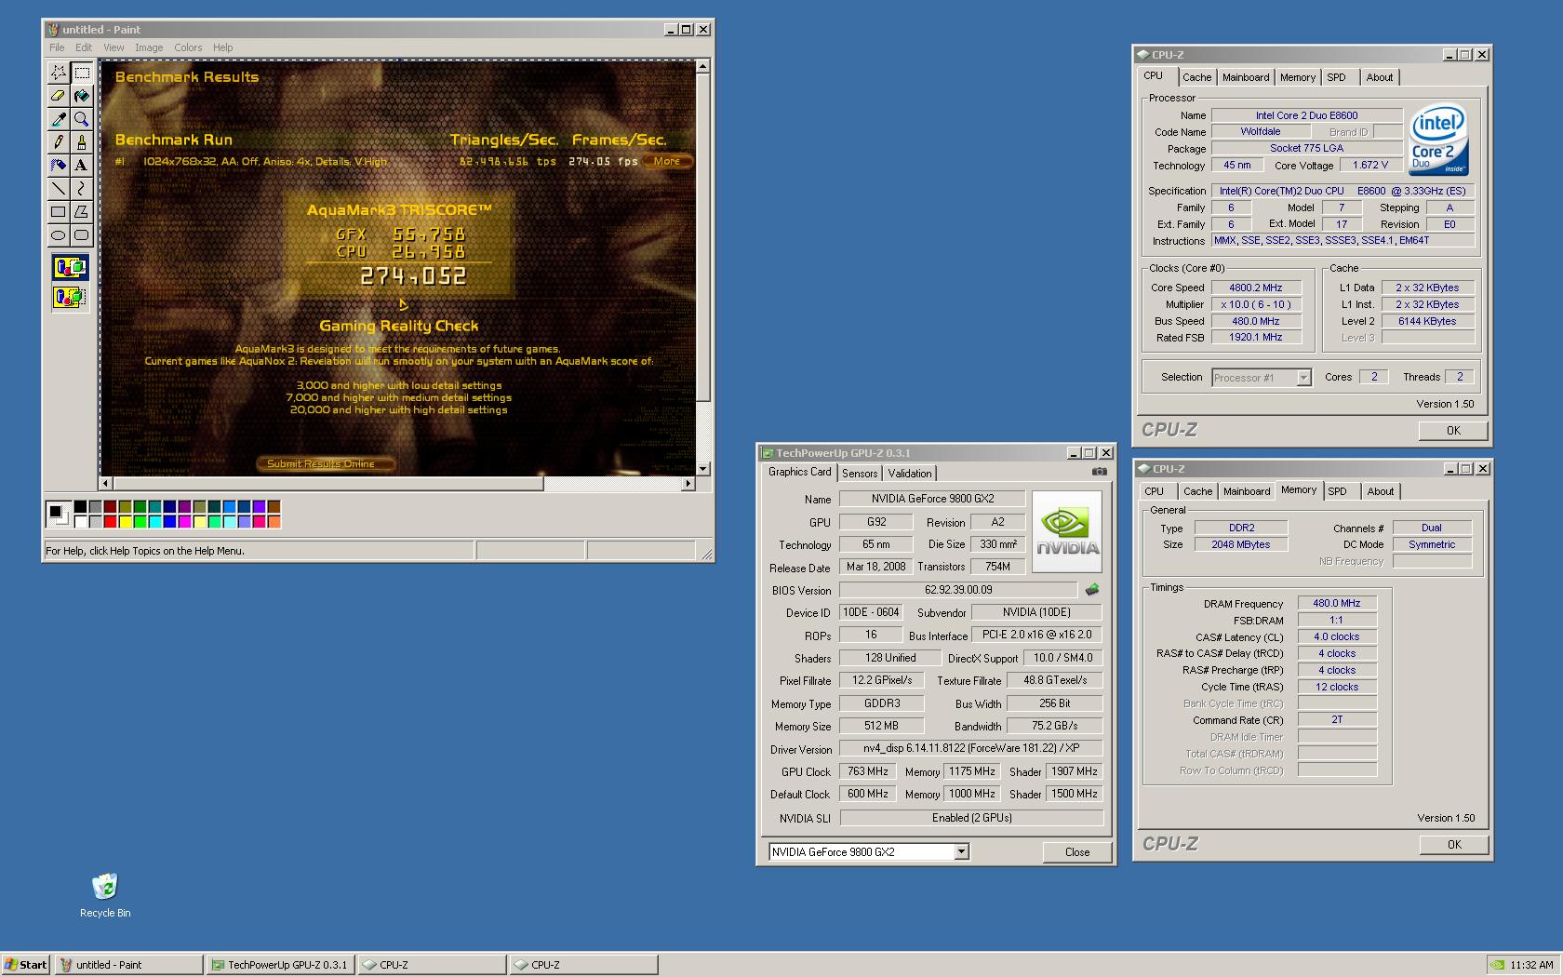The height and width of the screenshot is (977, 1563).
Task: Click the Paint canvas scroll down arrow
Action: tap(703, 468)
